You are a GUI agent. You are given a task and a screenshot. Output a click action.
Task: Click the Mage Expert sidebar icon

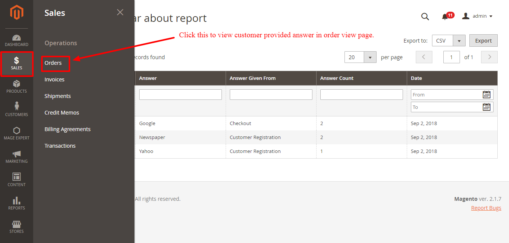pos(16,133)
